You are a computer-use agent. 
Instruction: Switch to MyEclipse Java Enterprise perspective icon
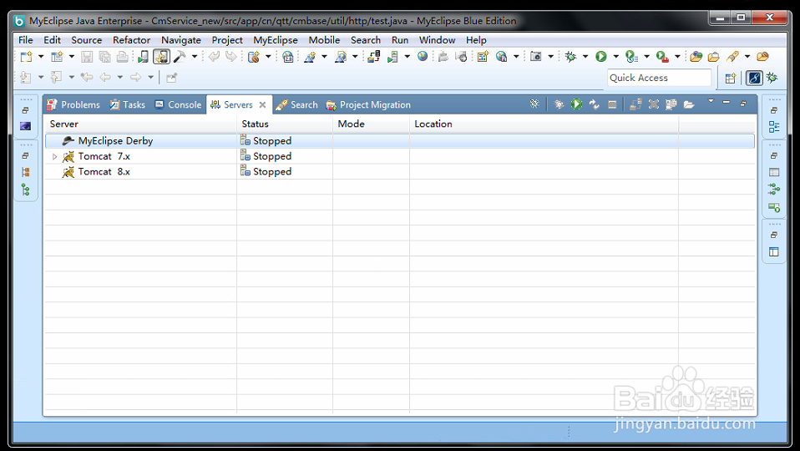754,78
